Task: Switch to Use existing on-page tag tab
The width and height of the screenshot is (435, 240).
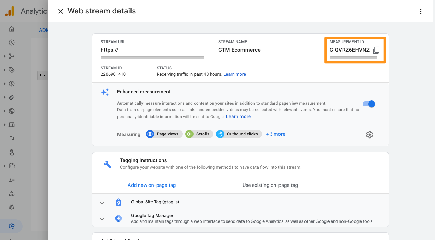Action: (x=270, y=185)
